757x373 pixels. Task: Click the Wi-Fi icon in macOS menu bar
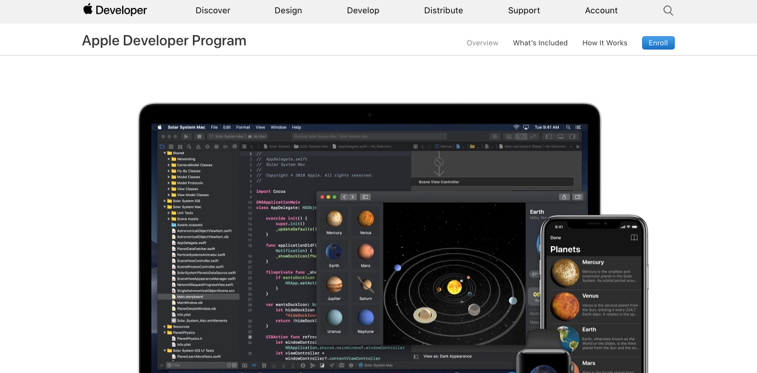point(516,127)
